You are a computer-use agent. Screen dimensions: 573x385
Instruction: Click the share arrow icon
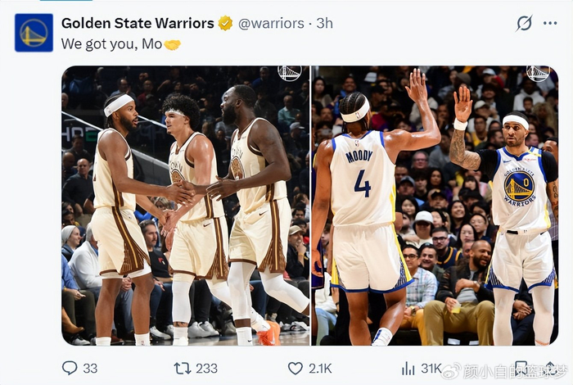pos(550,368)
